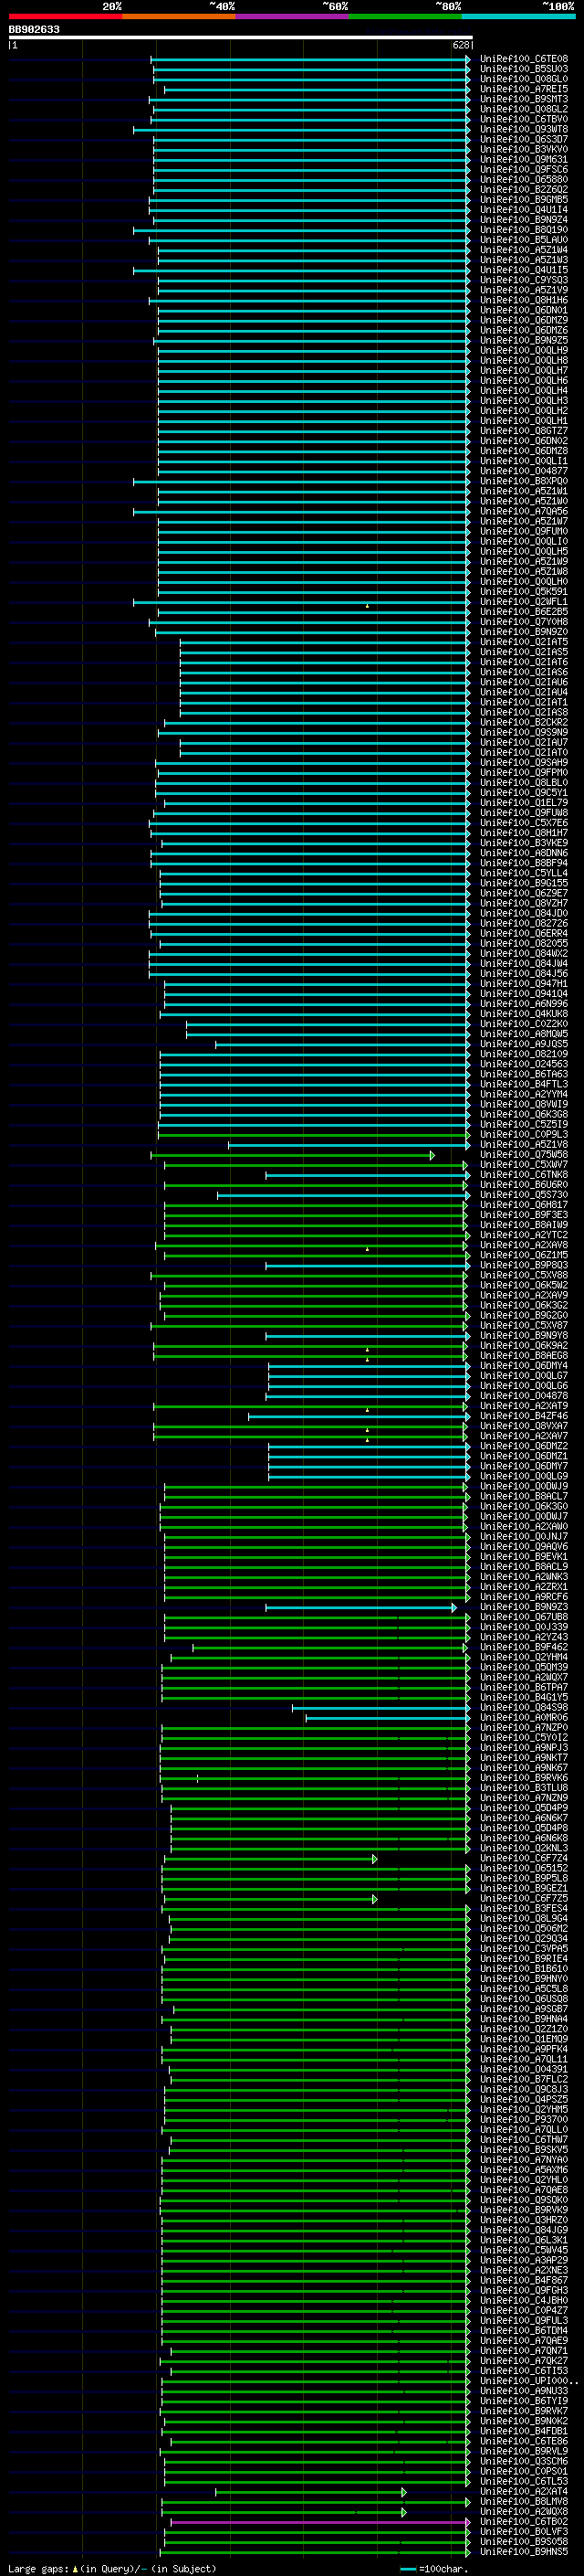Select hit UniRef100_Q0QLG9
The image size is (584, 2576).
524,1477
